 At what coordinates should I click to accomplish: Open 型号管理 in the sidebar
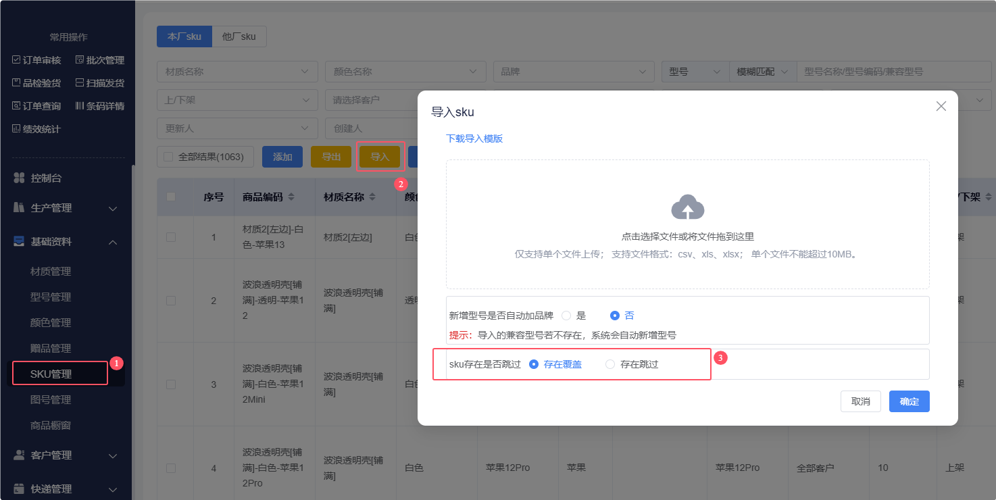(51, 297)
